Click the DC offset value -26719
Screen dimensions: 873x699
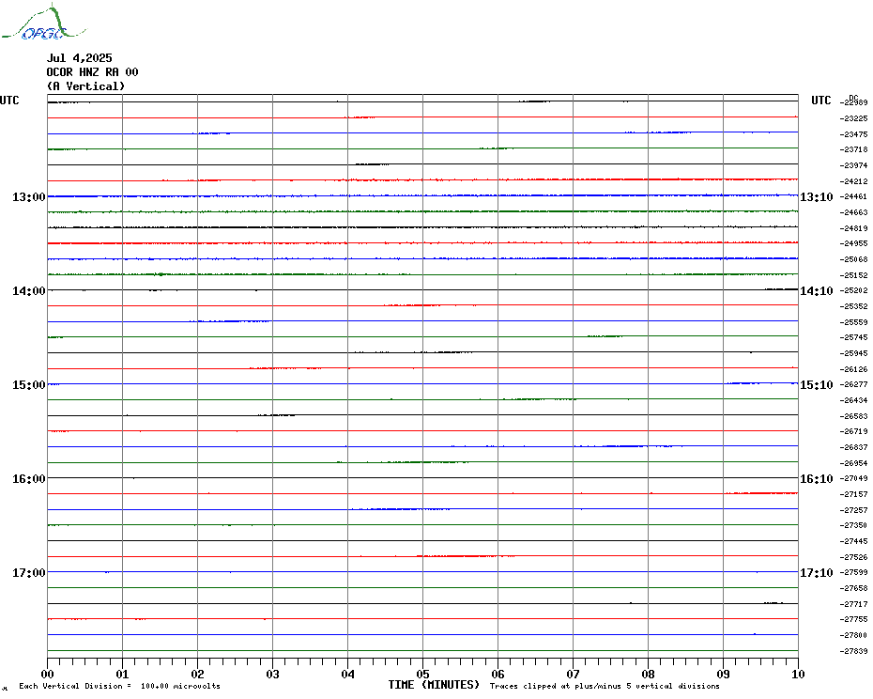click(x=853, y=431)
